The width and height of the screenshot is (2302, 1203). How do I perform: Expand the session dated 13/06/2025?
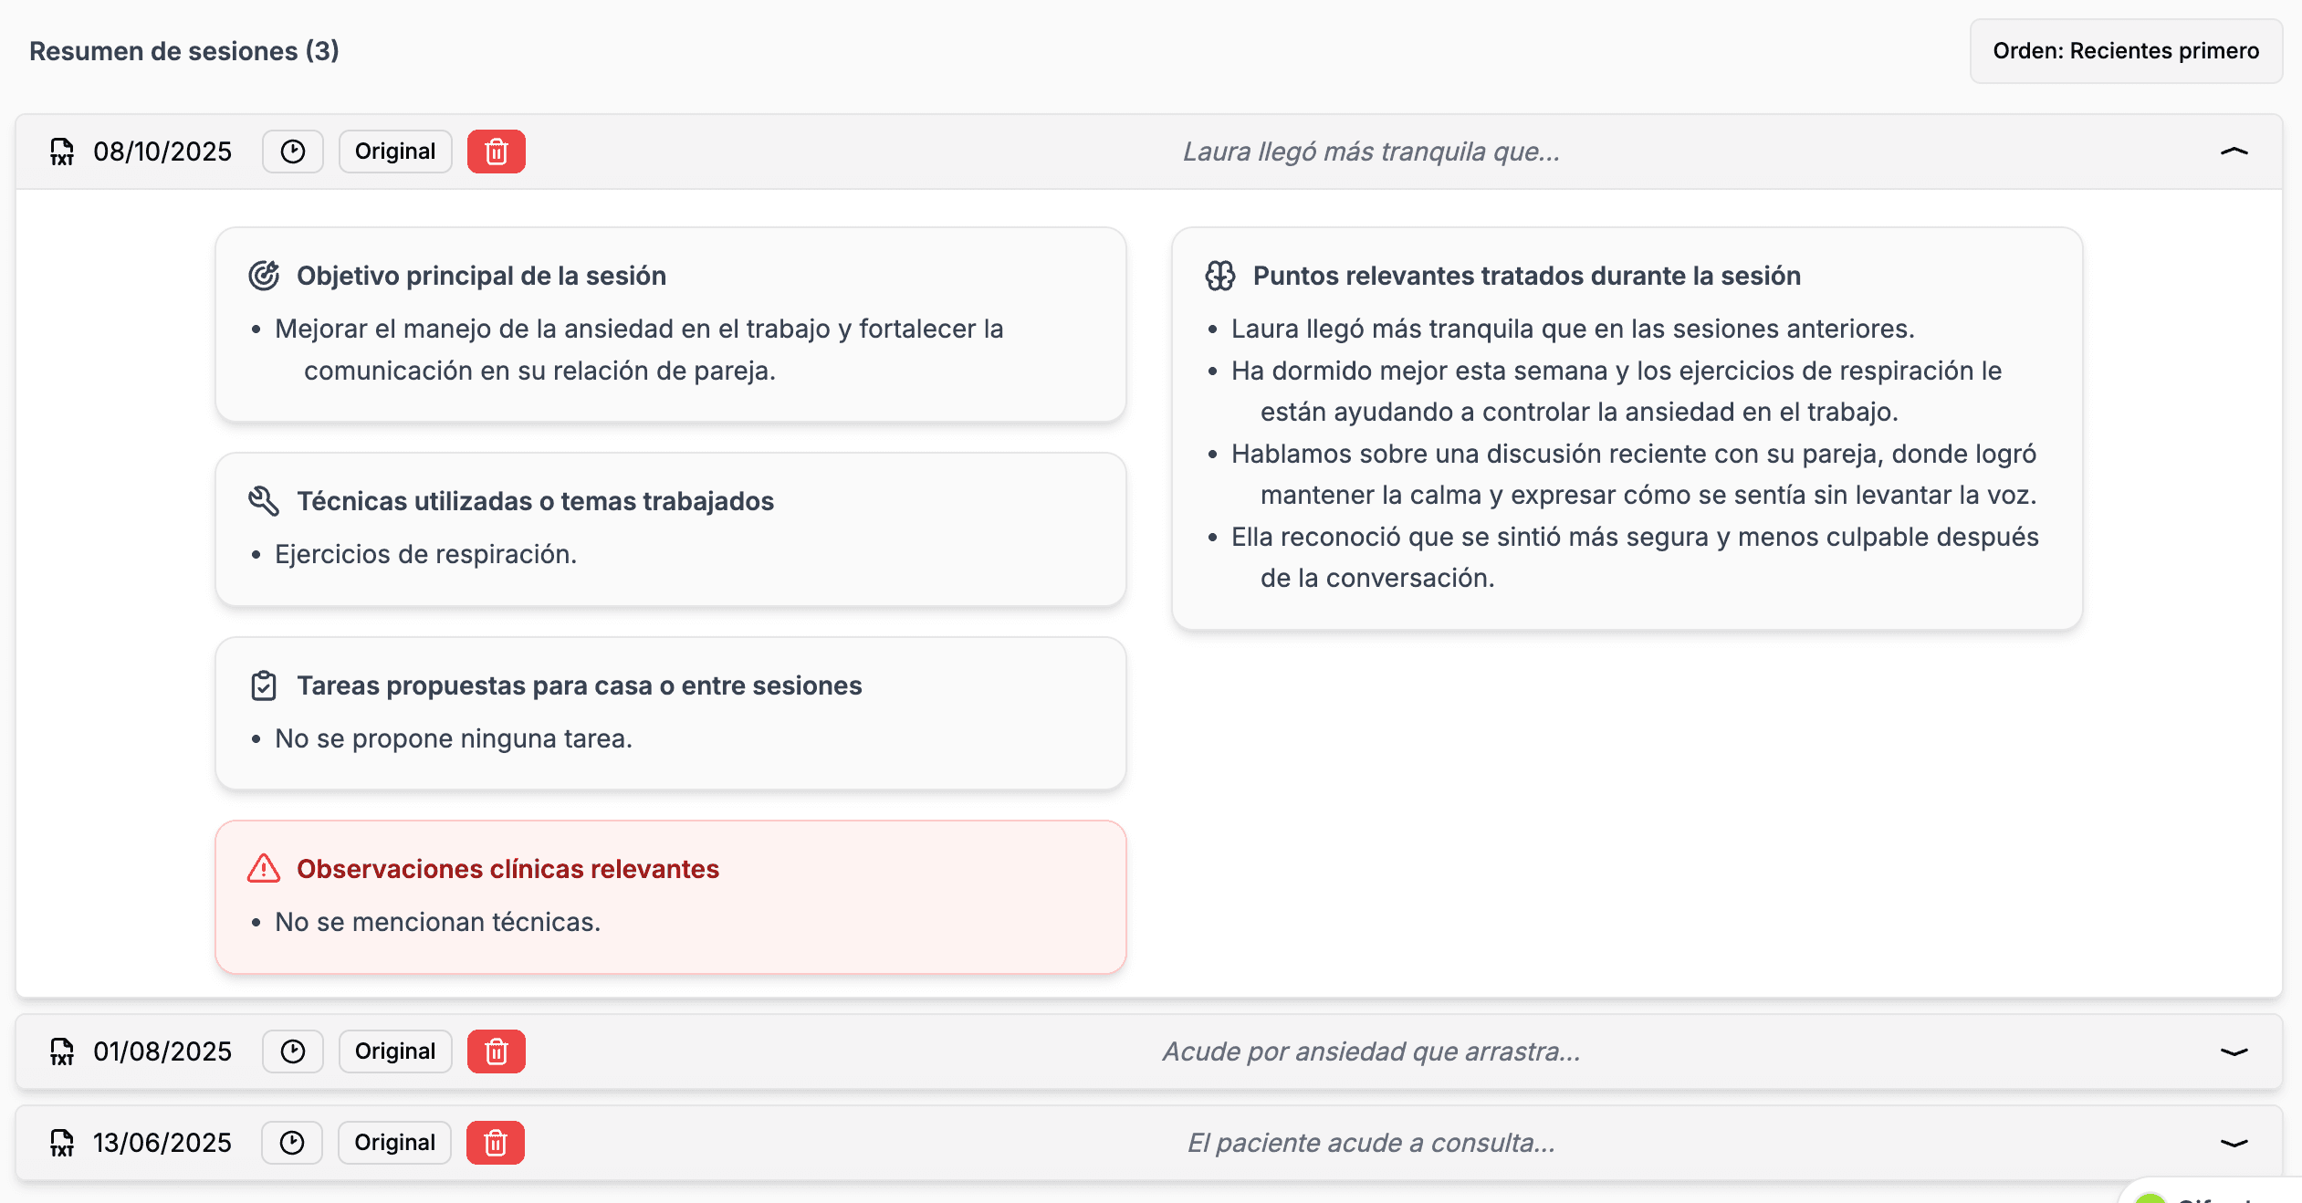tap(2233, 1142)
